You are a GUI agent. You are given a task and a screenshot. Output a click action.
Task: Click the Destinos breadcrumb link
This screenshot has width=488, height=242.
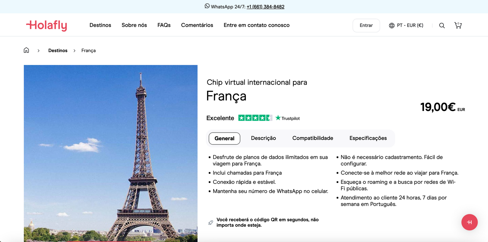[58, 51]
